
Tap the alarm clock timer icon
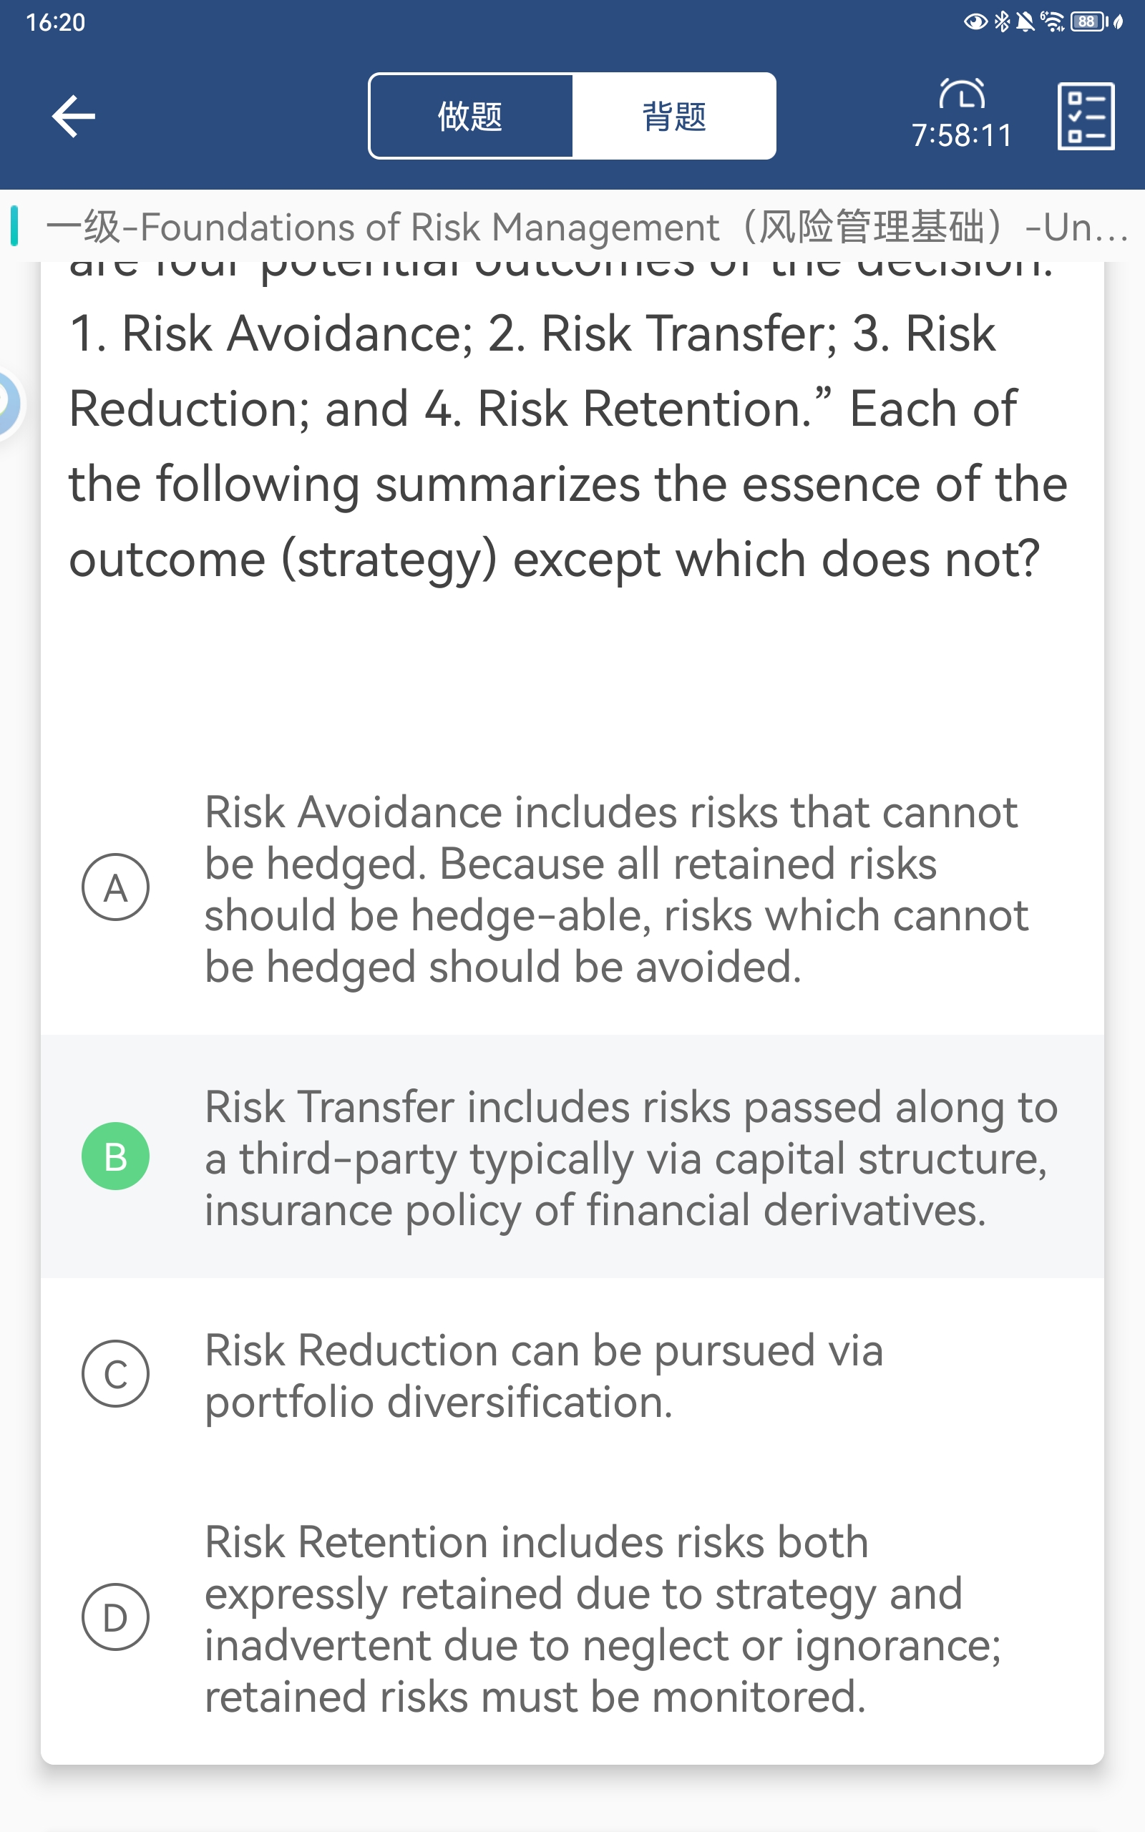[x=962, y=94]
